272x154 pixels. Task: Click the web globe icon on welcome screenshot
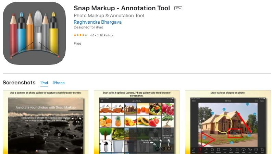(x=59, y=134)
